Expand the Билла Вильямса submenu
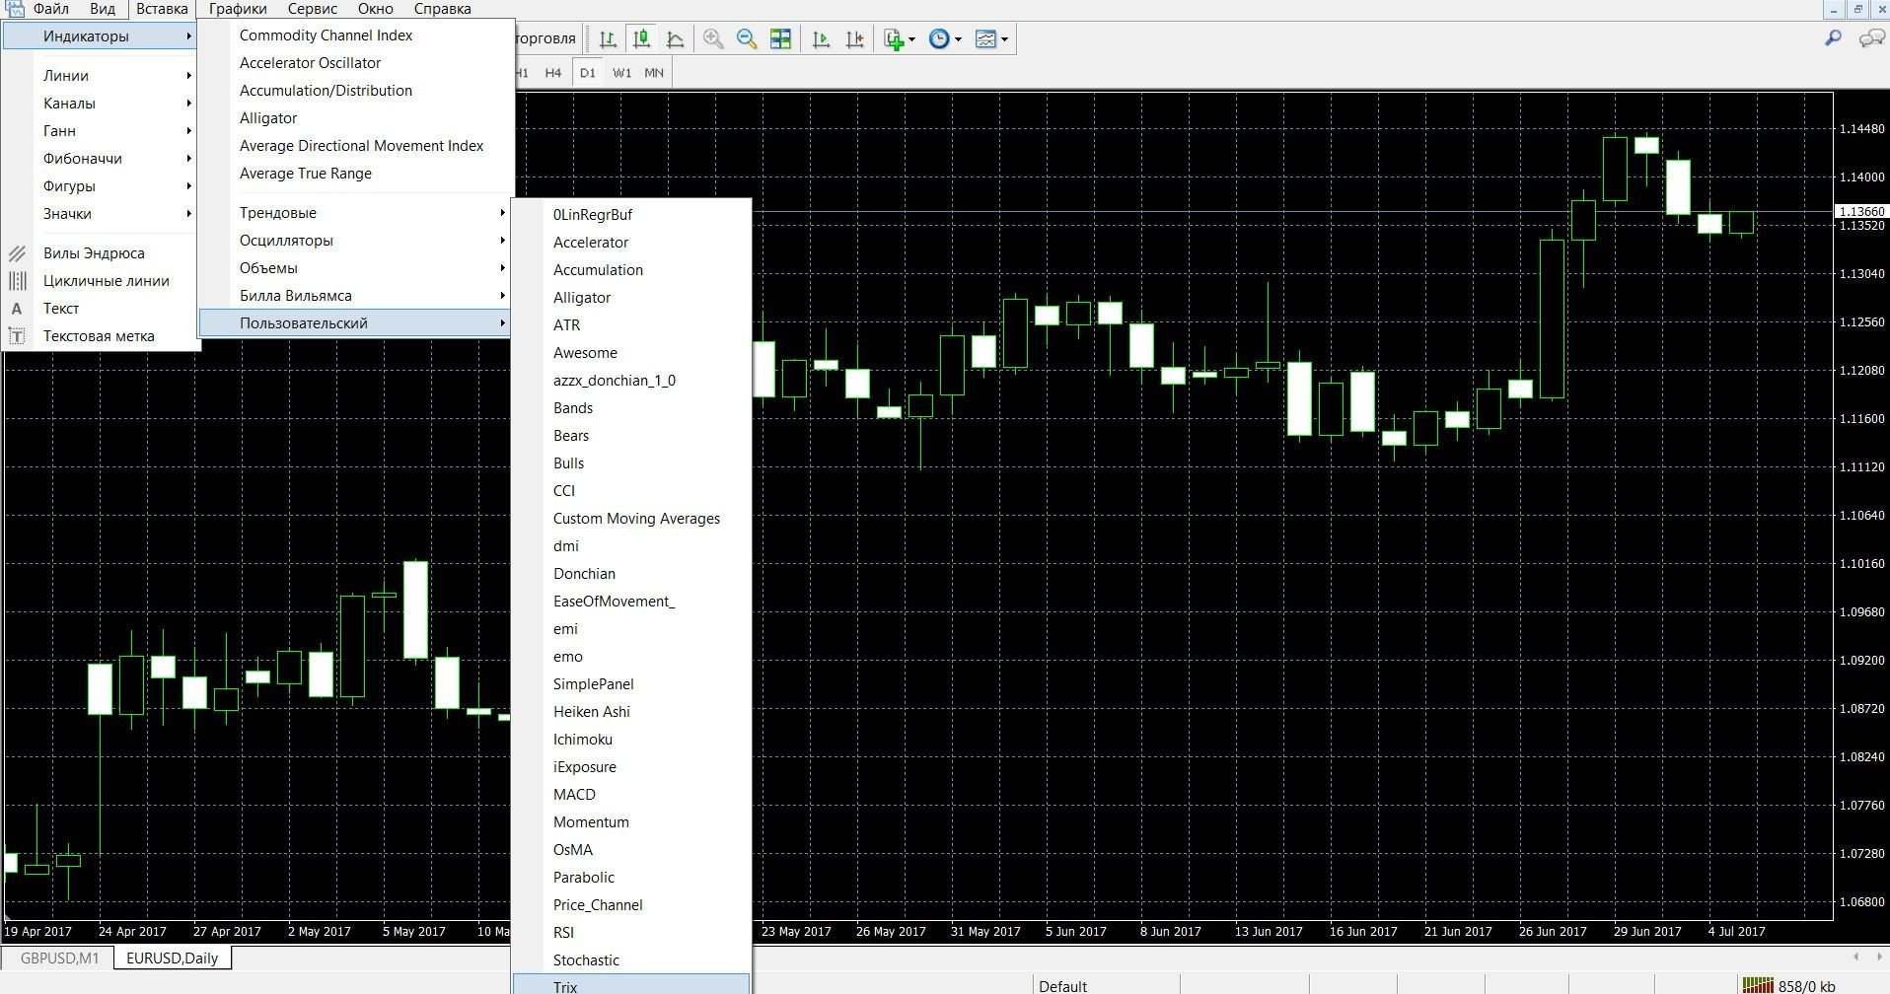Screen dimensions: 1890x994 (x=355, y=296)
